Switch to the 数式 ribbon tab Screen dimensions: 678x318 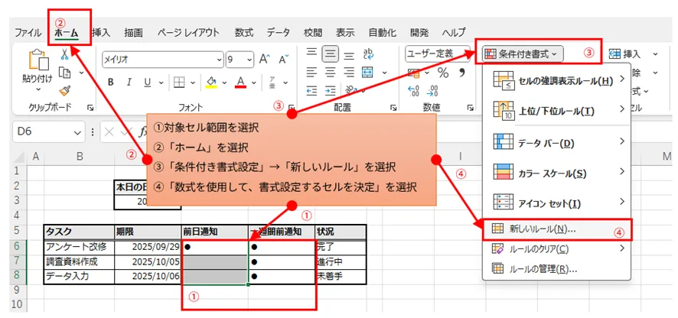(244, 32)
